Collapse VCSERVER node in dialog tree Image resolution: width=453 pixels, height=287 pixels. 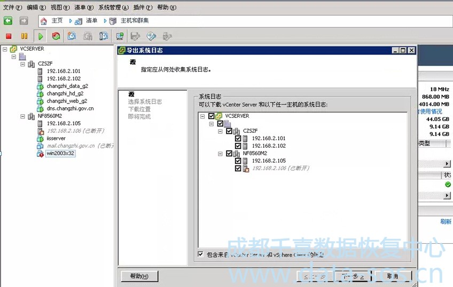click(202, 116)
